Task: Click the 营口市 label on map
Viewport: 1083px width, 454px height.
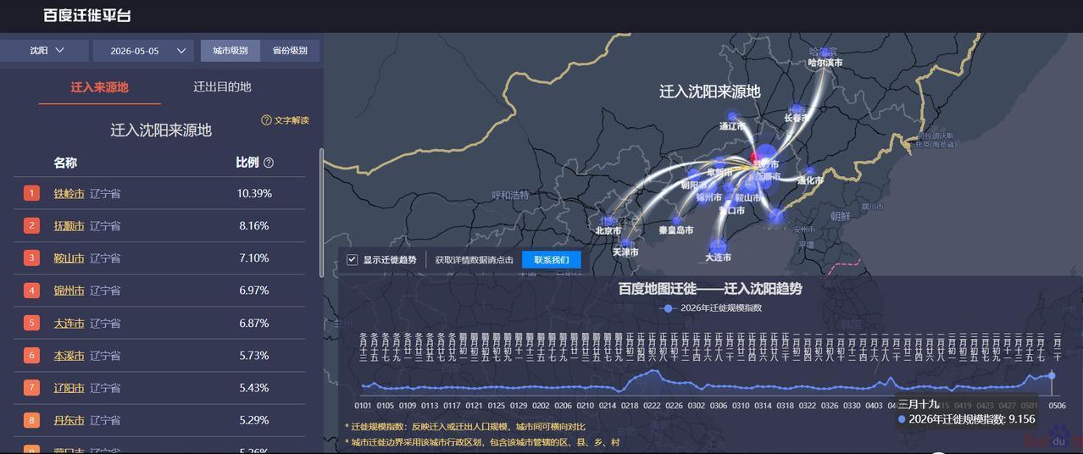Action: point(731,210)
